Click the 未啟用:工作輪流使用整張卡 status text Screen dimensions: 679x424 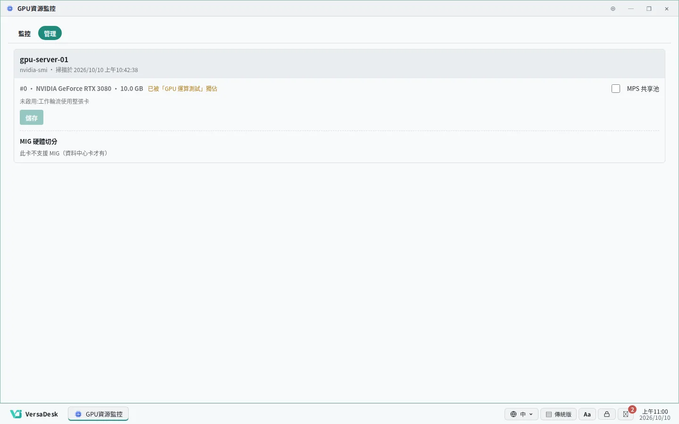pyautogui.click(x=54, y=101)
